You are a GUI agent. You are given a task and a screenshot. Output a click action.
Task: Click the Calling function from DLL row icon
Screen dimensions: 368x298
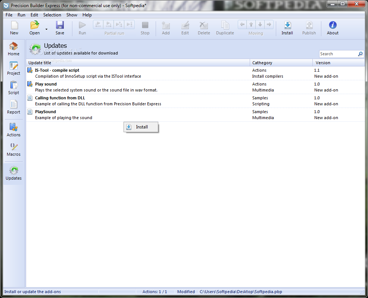[x=30, y=98]
